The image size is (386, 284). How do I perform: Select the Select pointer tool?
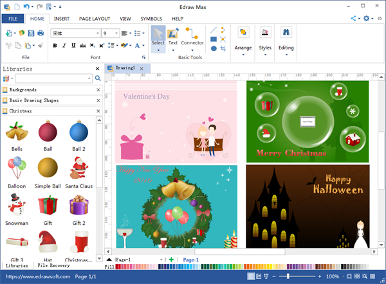point(158,37)
